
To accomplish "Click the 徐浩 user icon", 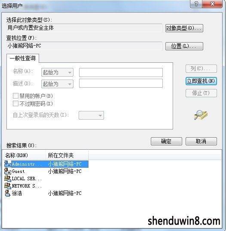I will click(x=7, y=193).
